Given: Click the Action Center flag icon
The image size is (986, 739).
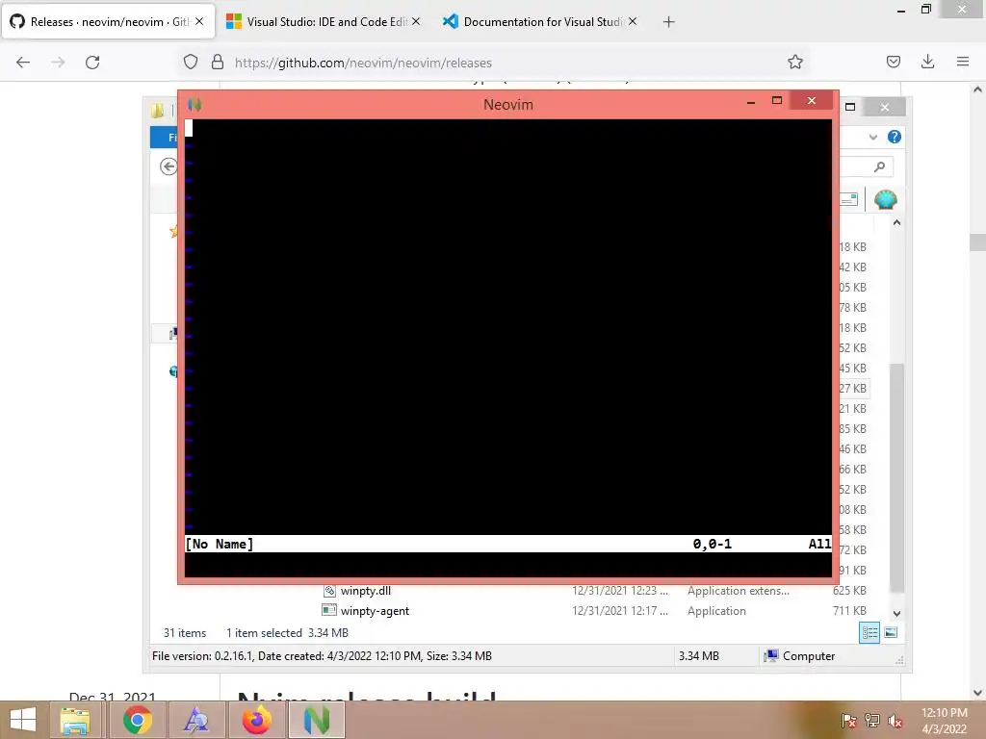Looking at the screenshot, I should click(x=848, y=721).
